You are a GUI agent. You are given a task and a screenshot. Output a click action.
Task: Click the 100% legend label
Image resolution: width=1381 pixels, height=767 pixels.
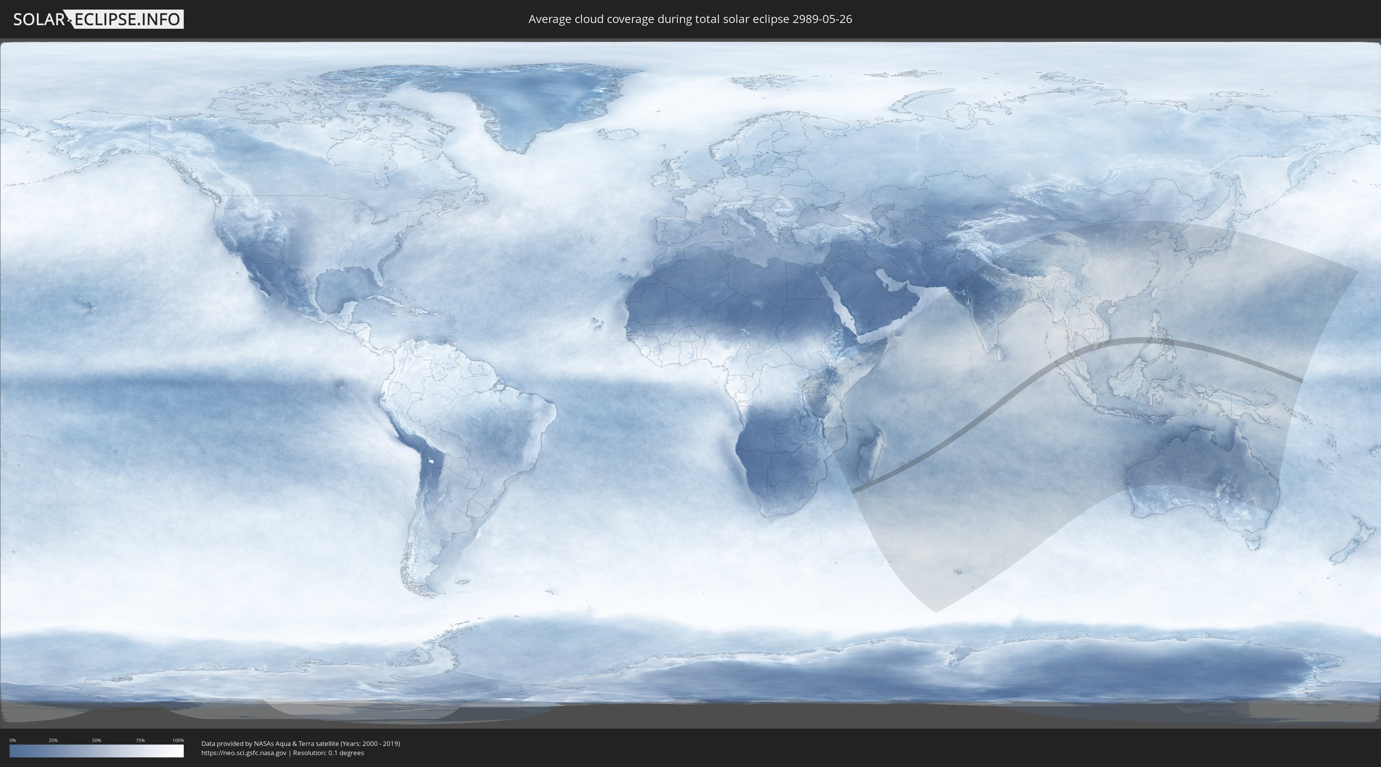(178, 740)
